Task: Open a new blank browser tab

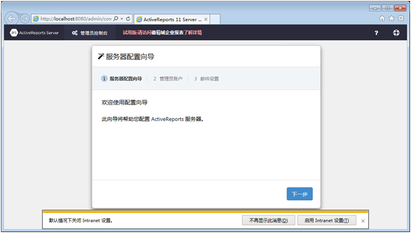Action: pyautogui.click(x=215, y=20)
